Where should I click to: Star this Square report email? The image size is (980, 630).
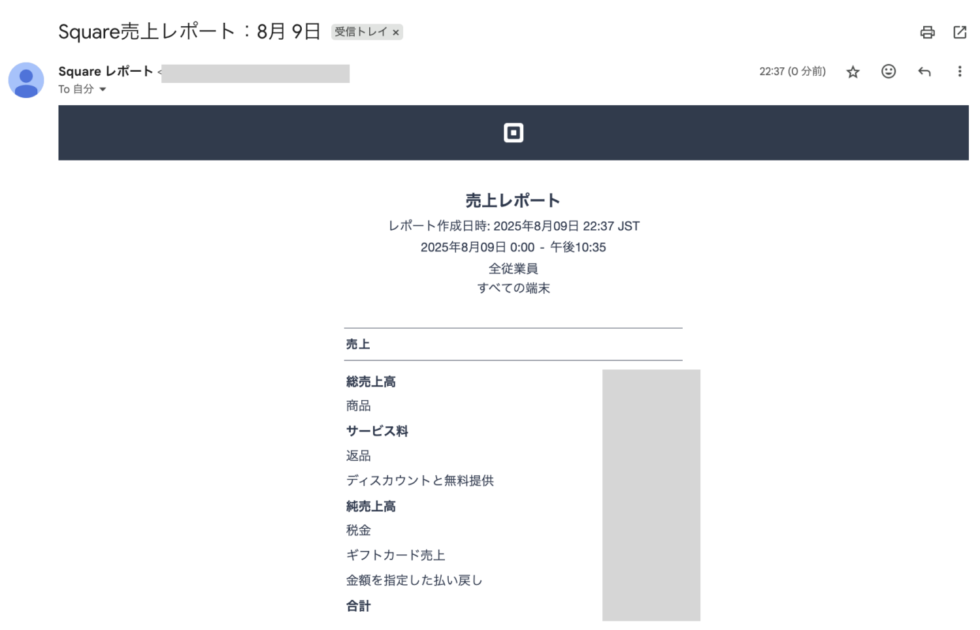[853, 72]
